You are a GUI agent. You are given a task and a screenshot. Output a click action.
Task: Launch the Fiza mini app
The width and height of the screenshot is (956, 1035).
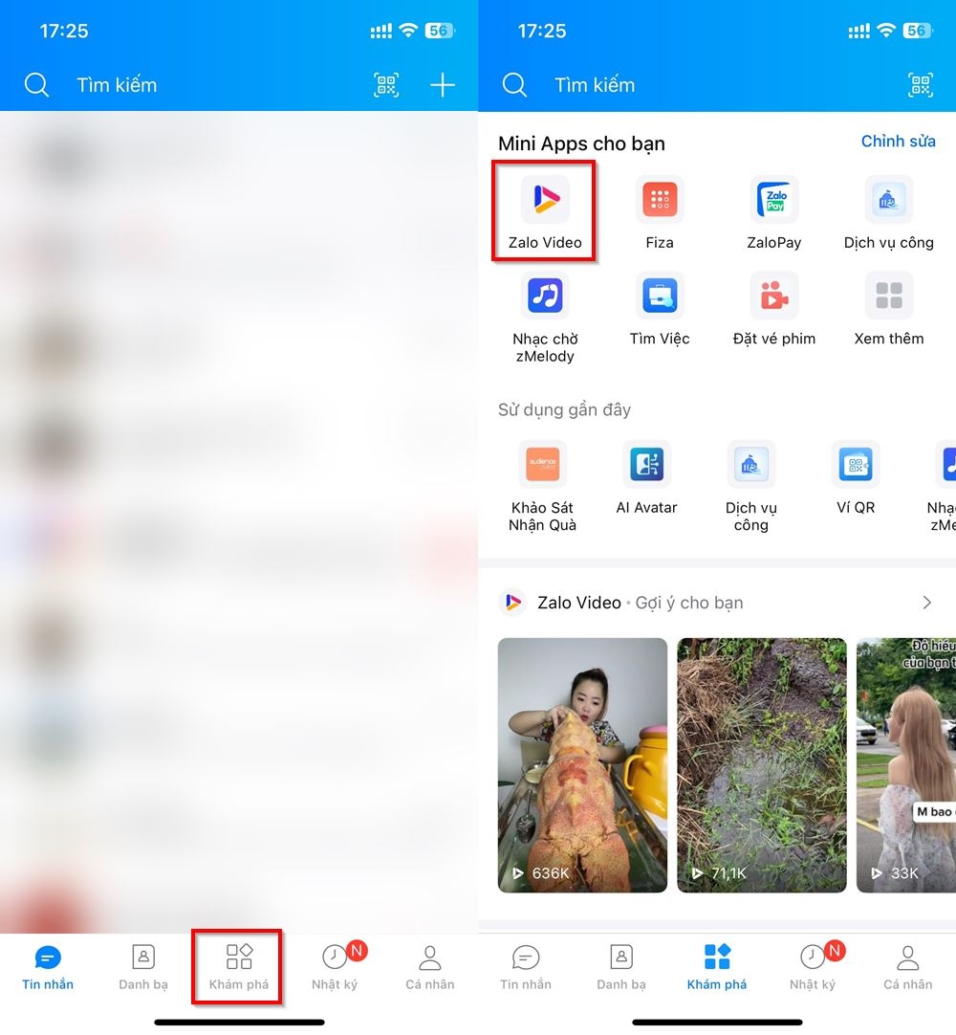[x=659, y=201]
